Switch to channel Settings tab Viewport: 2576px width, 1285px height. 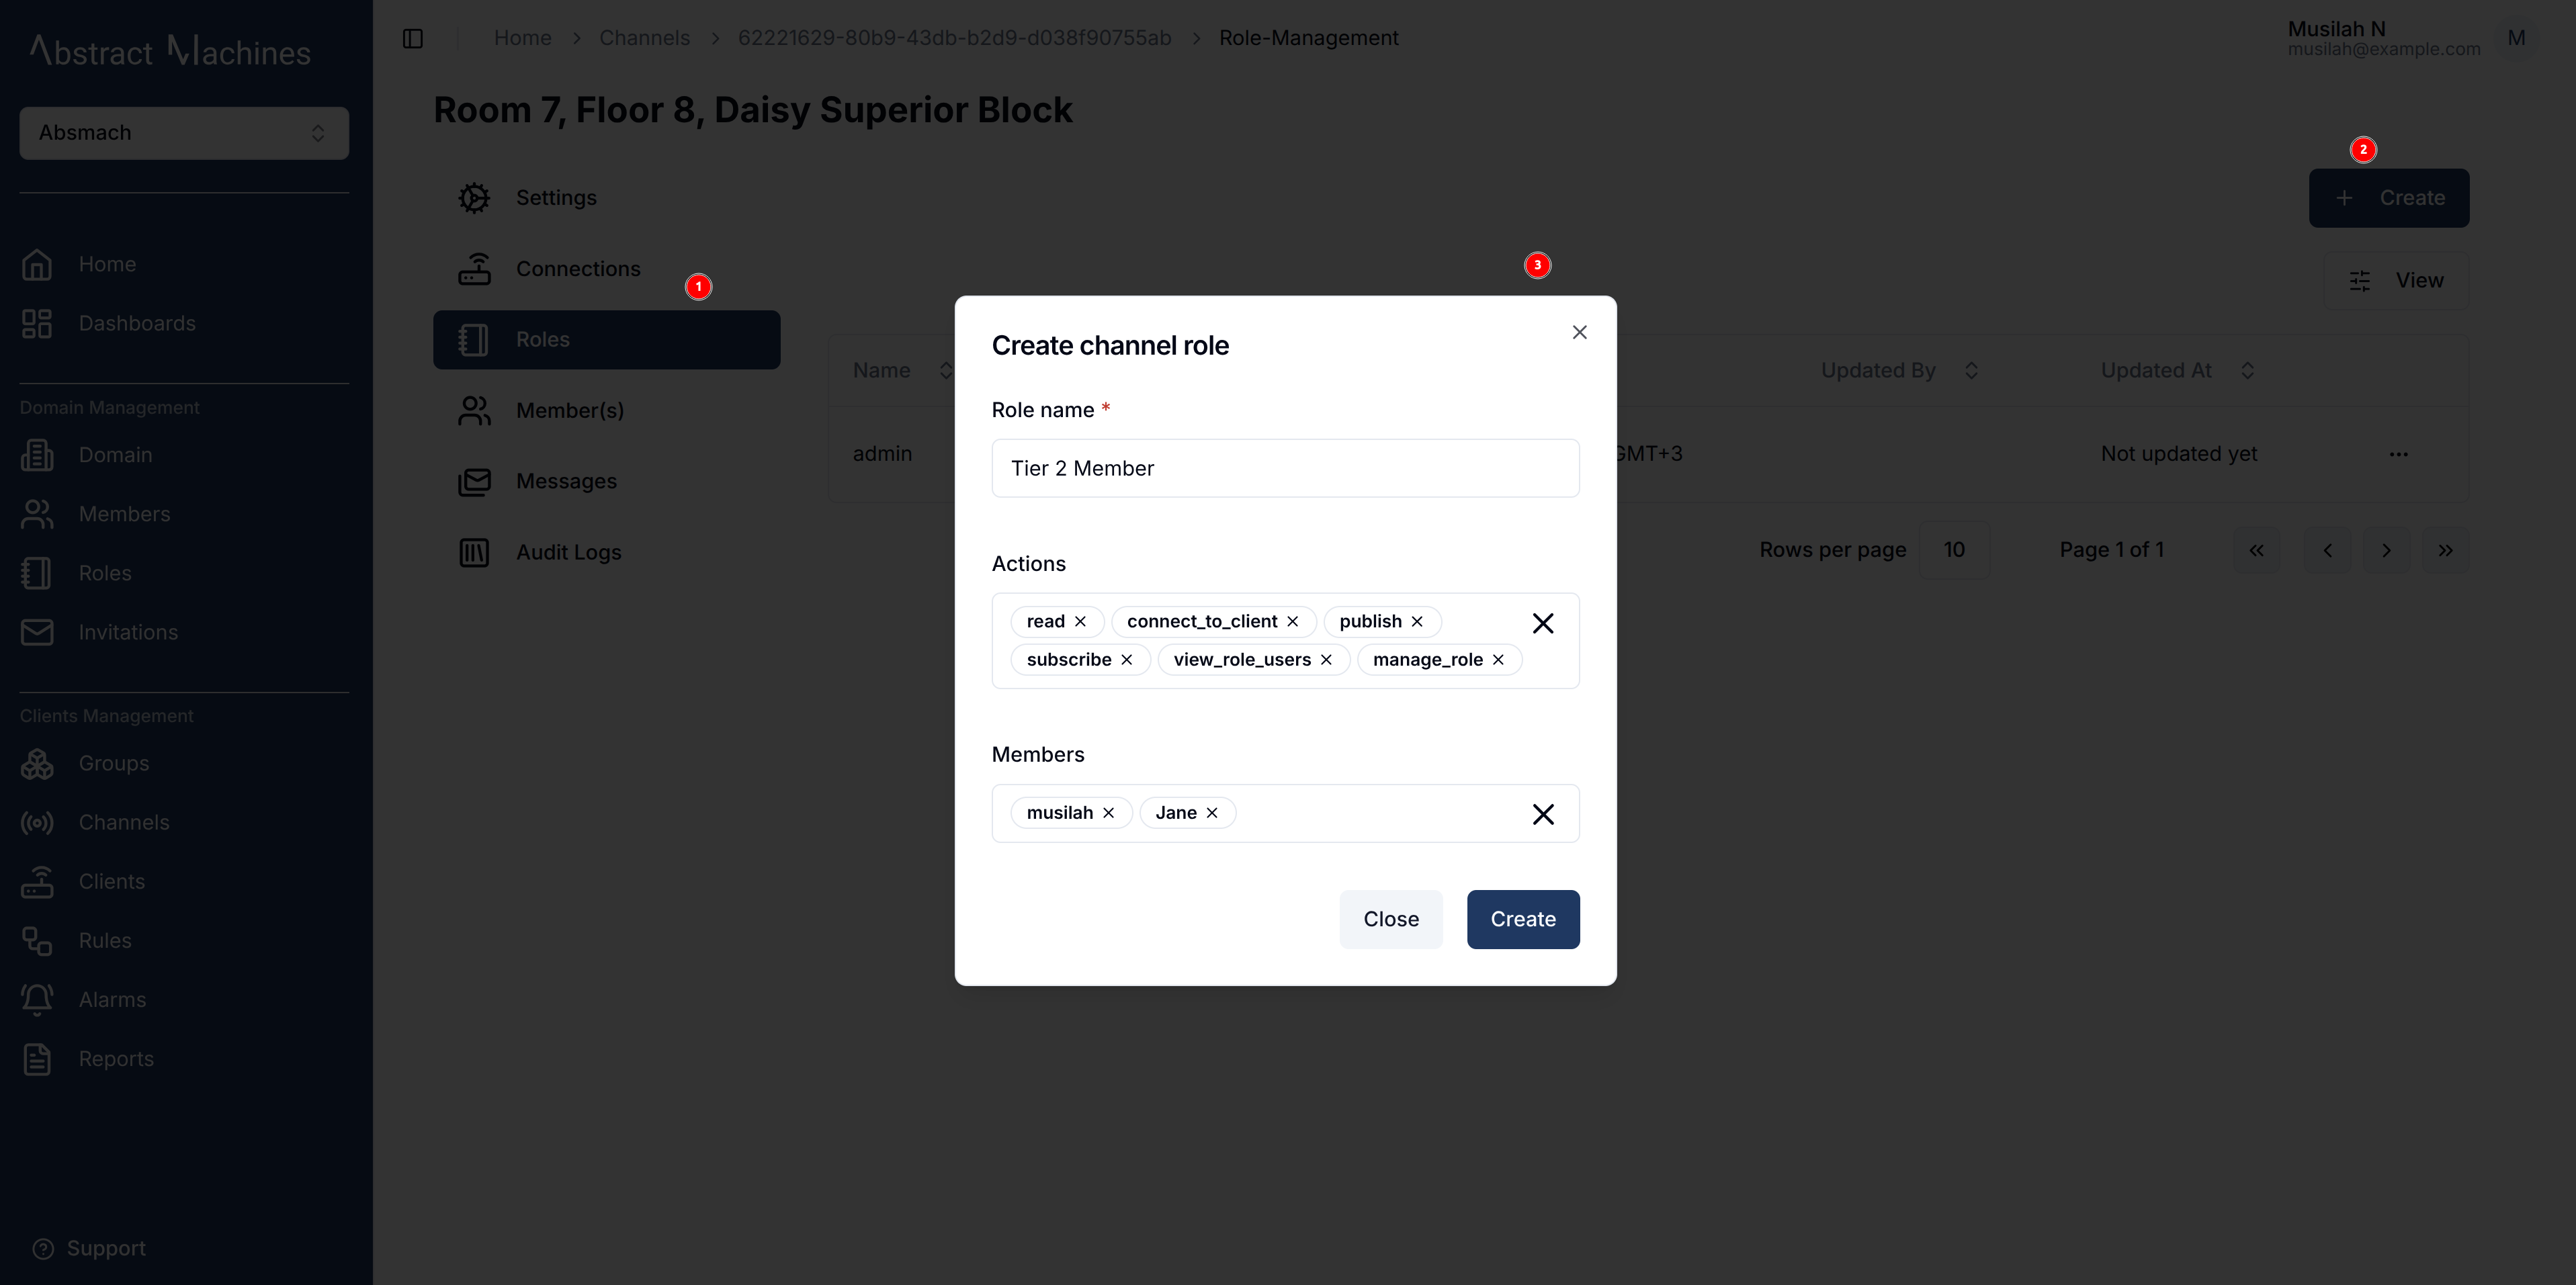pos(607,198)
